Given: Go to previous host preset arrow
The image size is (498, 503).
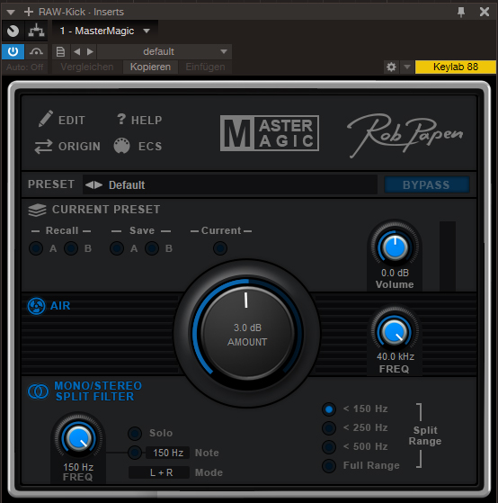Looking at the screenshot, I should (x=77, y=51).
